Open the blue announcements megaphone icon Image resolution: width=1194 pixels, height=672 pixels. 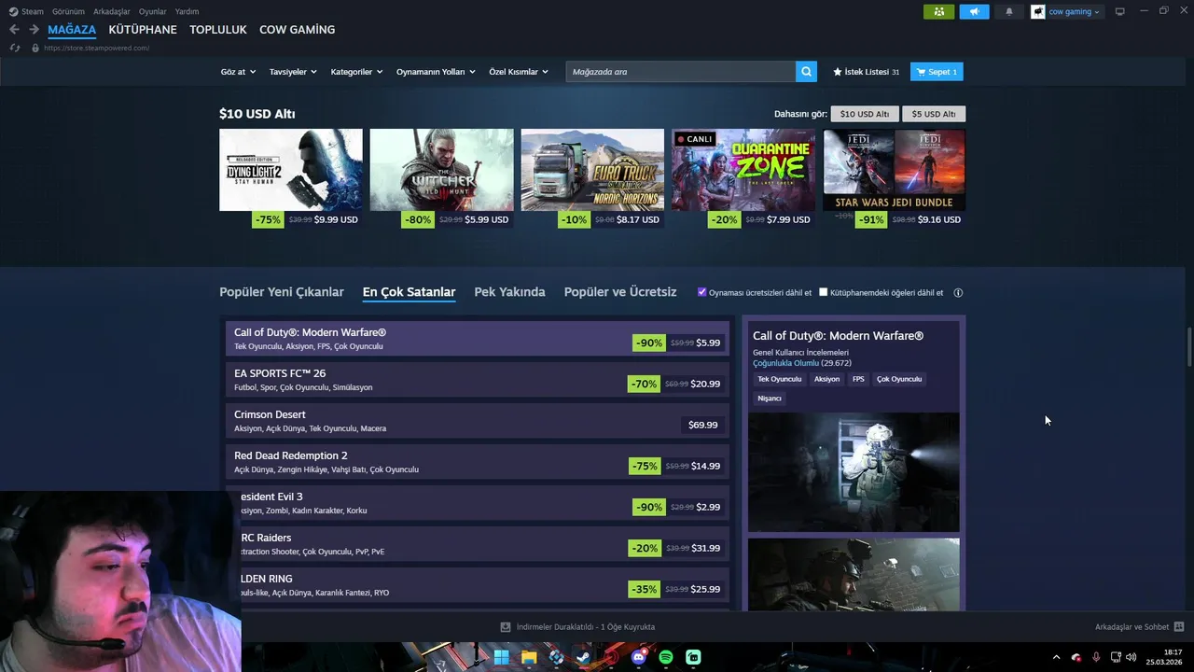tap(974, 11)
